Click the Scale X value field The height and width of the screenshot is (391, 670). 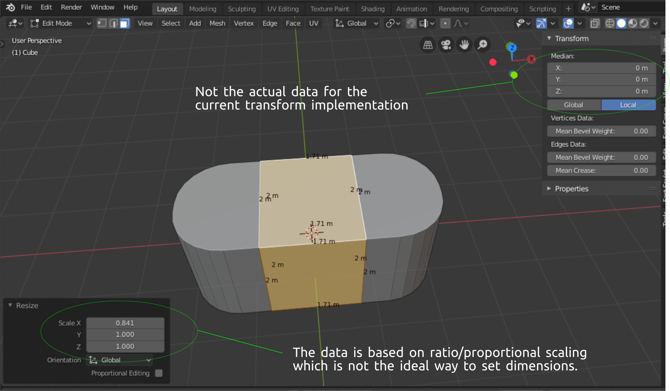click(x=125, y=323)
